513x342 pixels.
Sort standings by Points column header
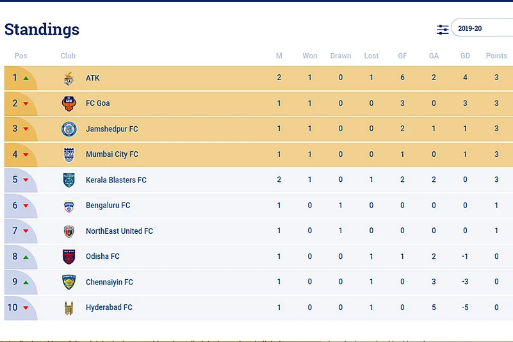496,56
